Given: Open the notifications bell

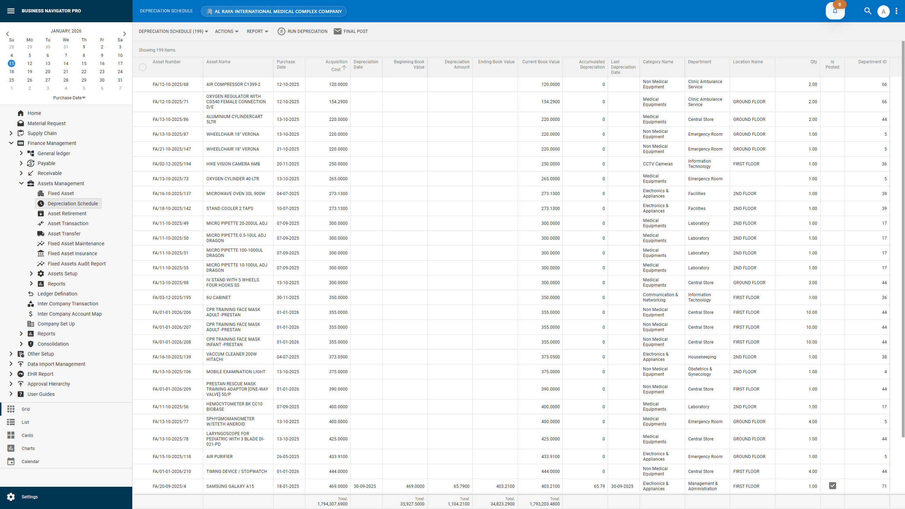Looking at the screenshot, I should [835, 11].
